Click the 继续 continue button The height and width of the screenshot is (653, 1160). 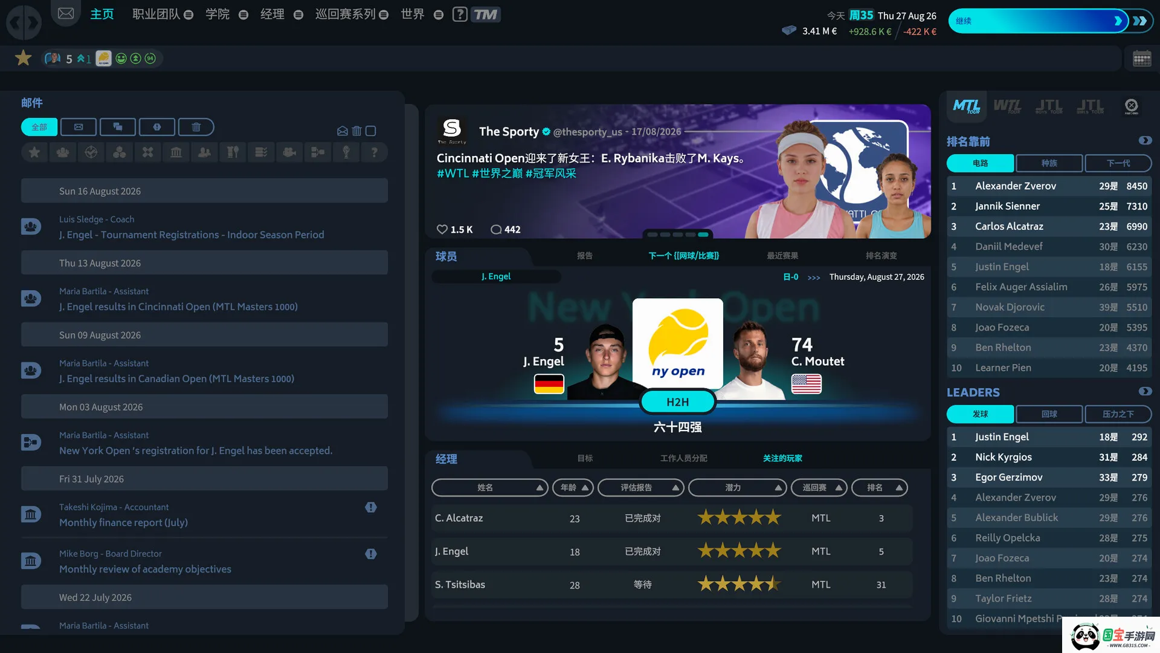(1038, 21)
